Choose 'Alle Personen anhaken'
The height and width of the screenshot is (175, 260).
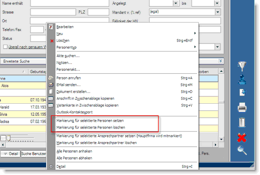point(127,151)
